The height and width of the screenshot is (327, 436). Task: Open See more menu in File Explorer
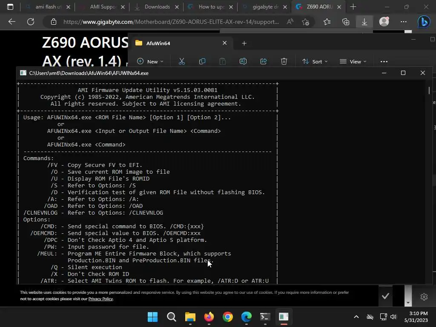[384, 61]
